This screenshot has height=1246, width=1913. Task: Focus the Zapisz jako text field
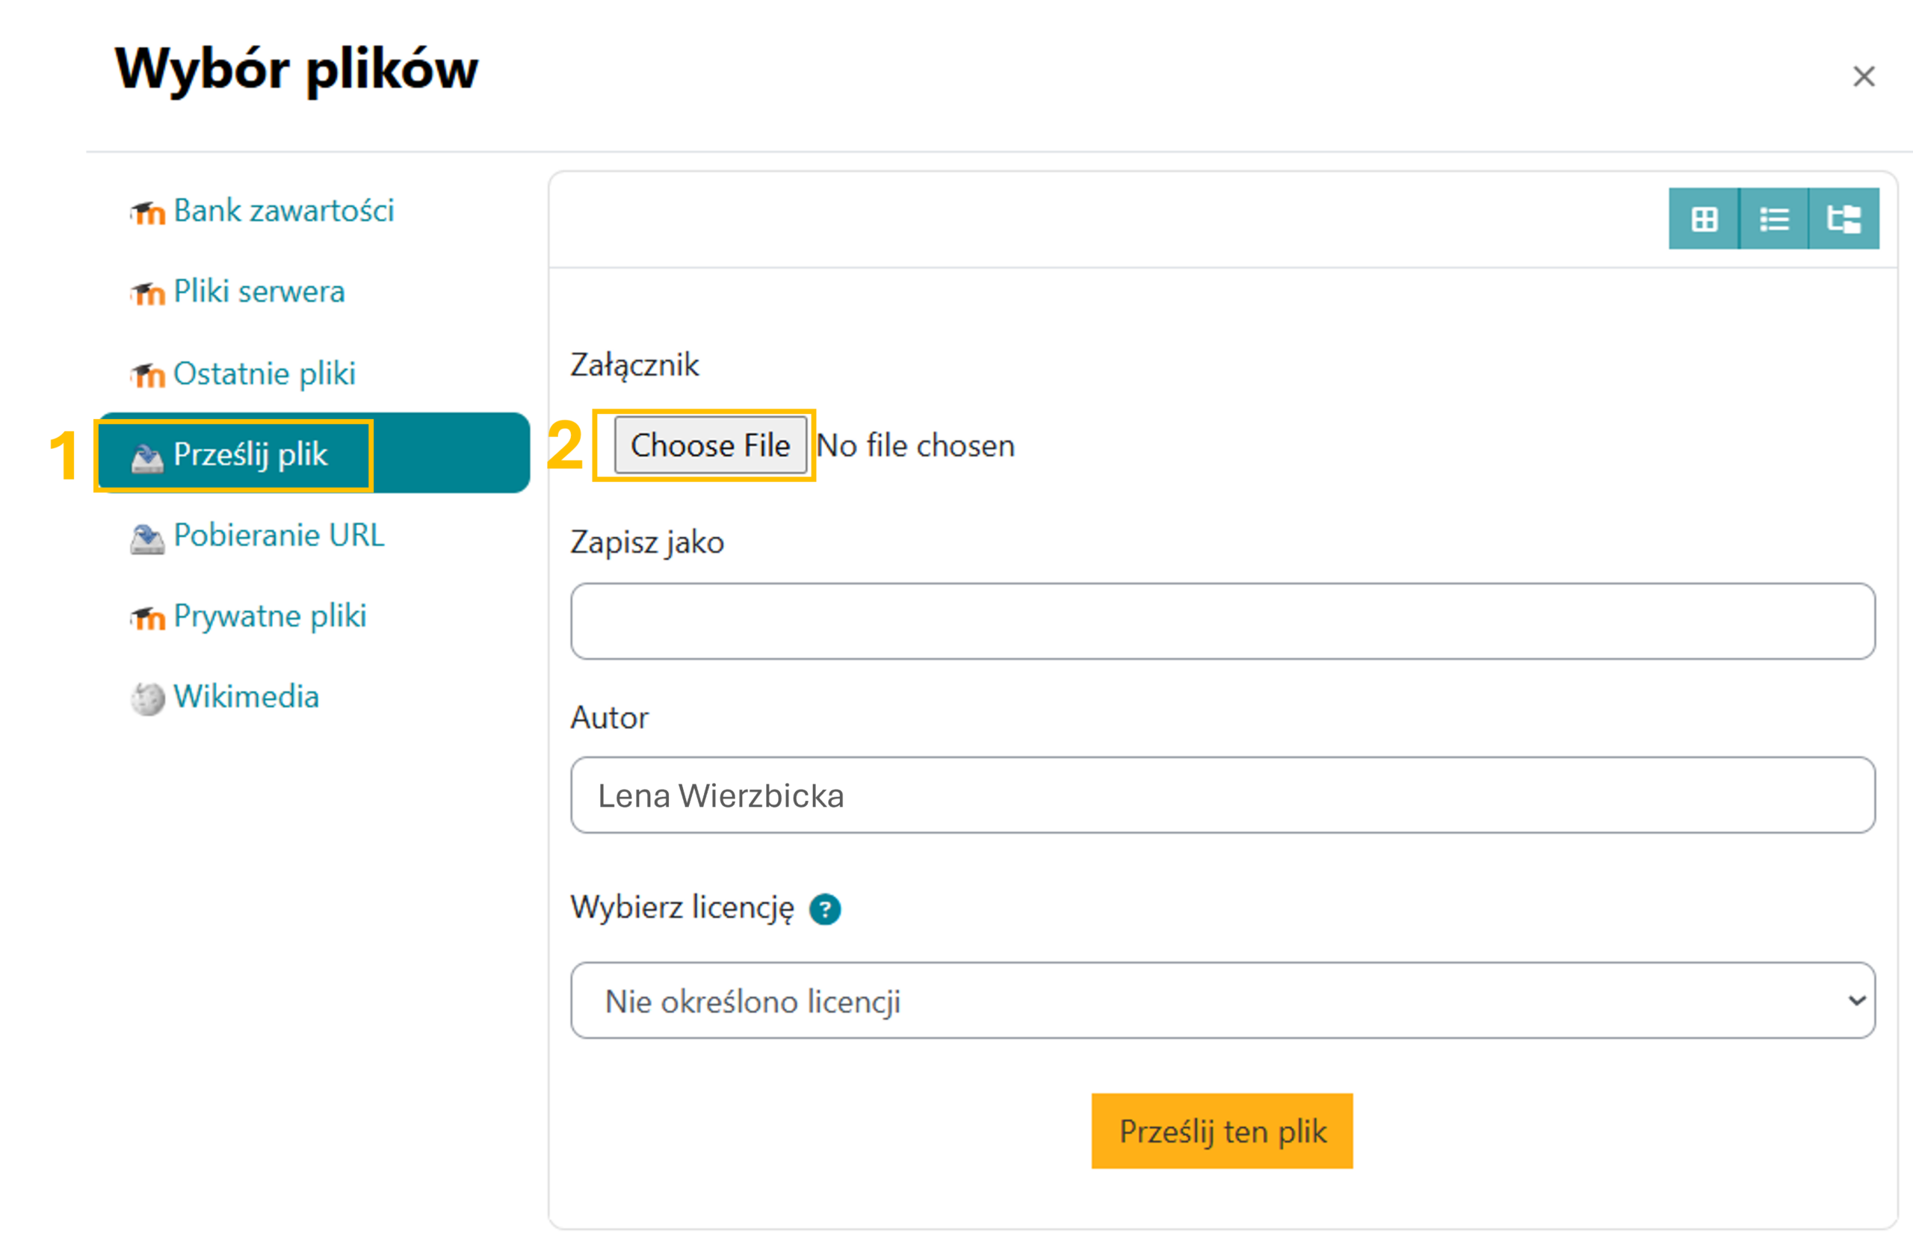tap(1223, 621)
